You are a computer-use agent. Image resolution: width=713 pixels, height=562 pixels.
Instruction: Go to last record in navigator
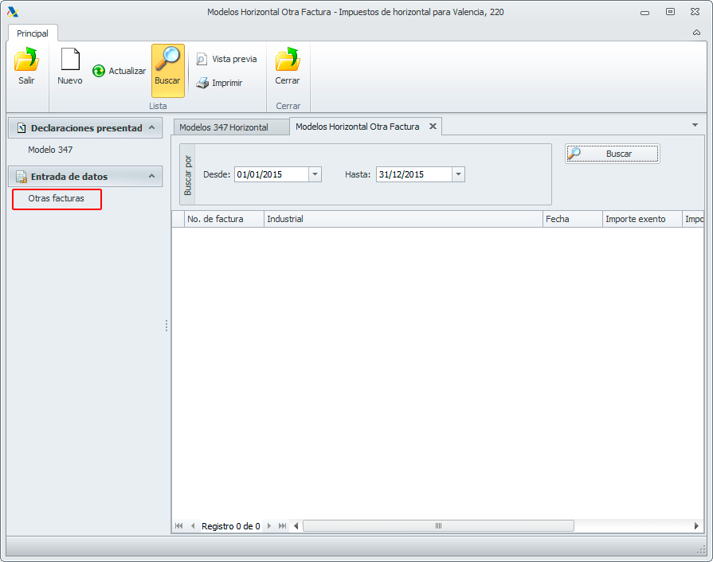282,525
